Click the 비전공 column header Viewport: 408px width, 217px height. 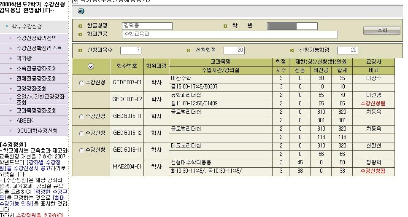321,70
